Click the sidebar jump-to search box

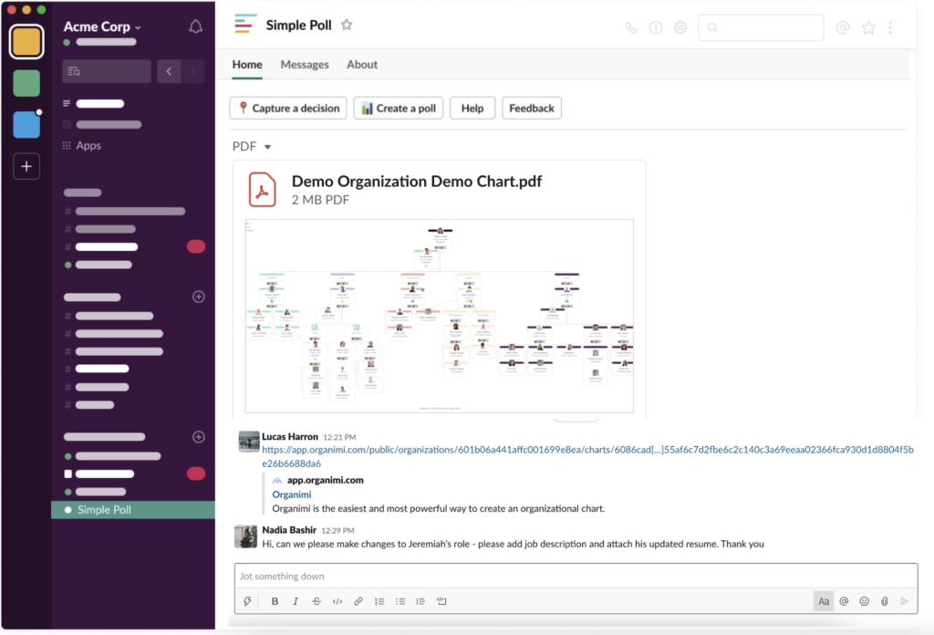[107, 71]
